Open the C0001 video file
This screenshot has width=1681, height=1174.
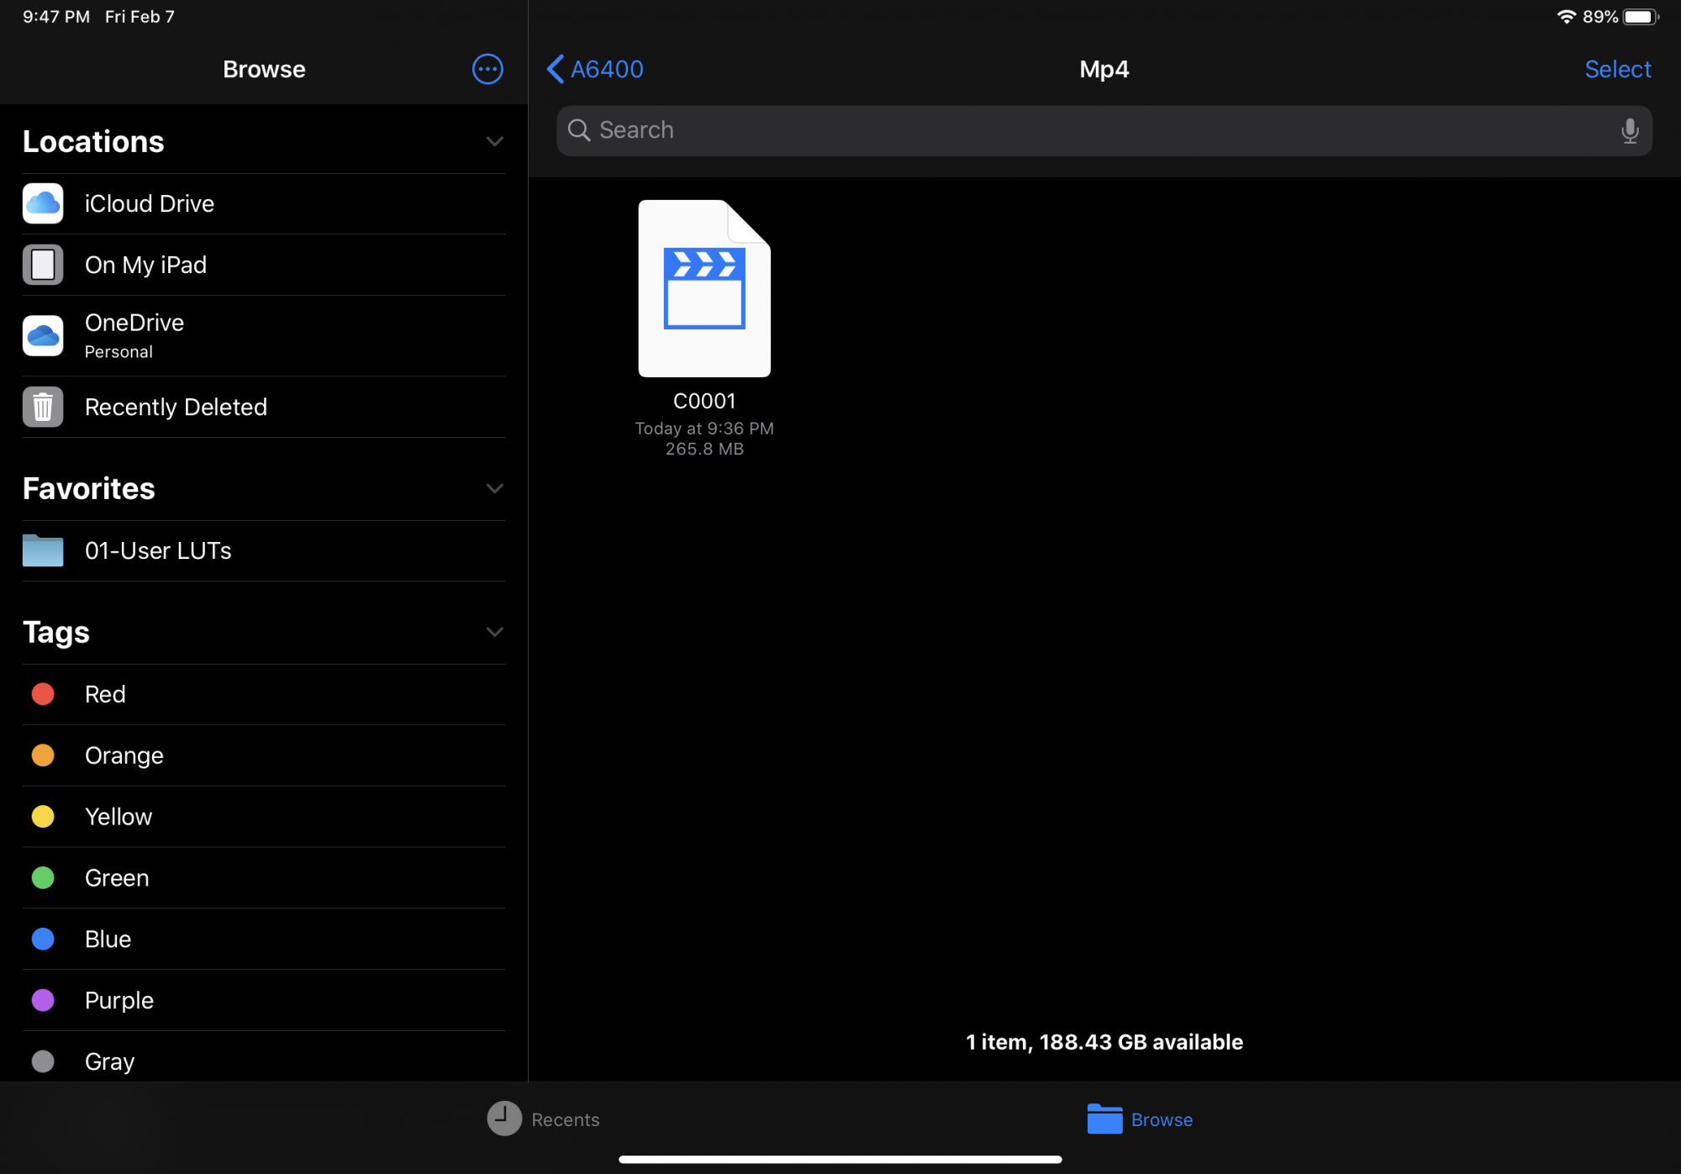(704, 288)
